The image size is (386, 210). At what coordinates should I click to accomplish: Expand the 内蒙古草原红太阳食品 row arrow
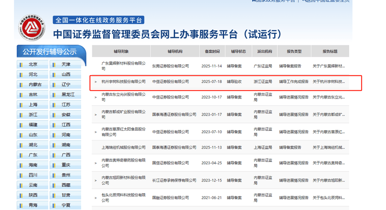click(96, 132)
